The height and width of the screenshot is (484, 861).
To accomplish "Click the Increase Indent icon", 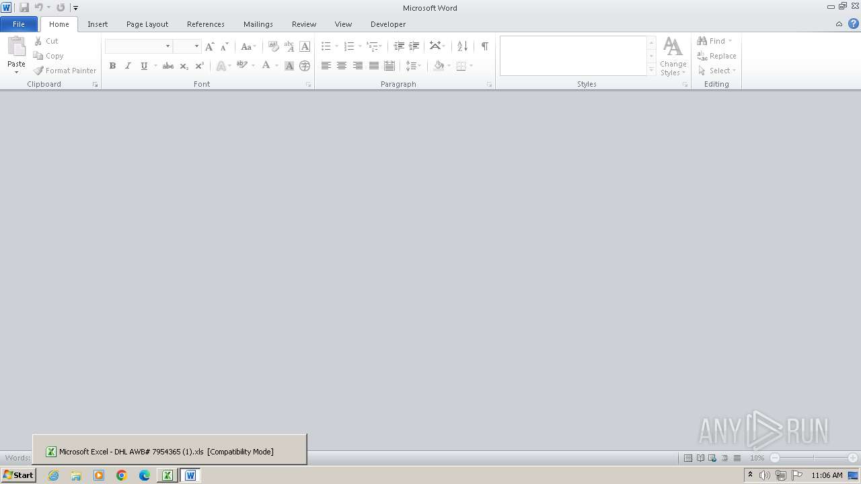I will coord(414,46).
